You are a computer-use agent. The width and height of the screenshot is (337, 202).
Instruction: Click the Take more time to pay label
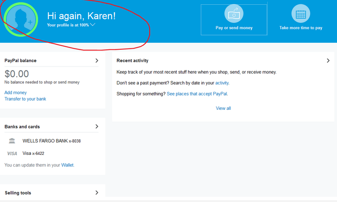click(301, 28)
